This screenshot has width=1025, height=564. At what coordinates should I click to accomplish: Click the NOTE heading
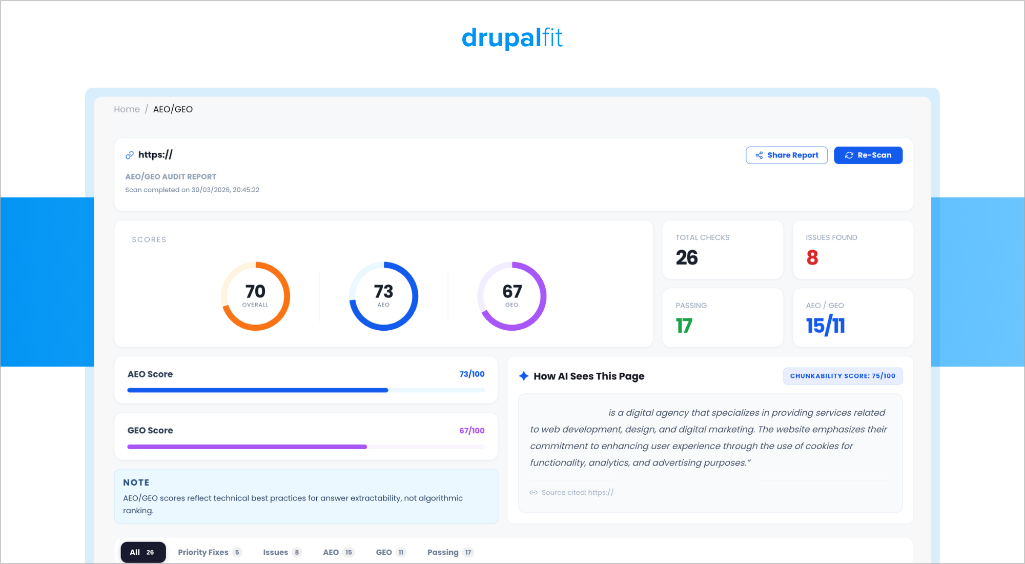(x=136, y=482)
